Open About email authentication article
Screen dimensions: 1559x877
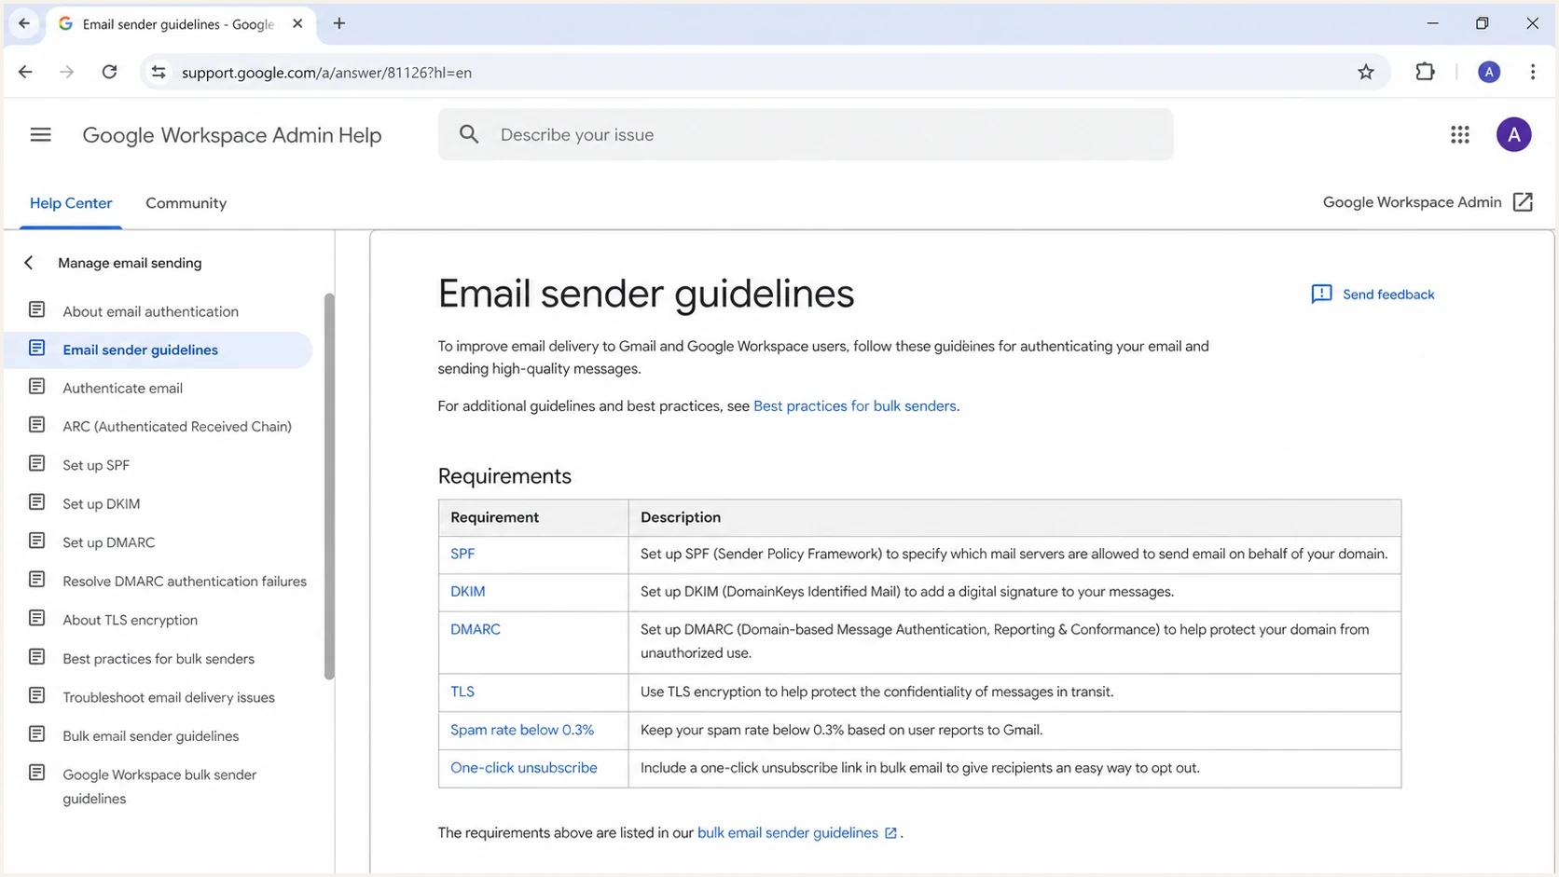pyautogui.click(x=150, y=311)
